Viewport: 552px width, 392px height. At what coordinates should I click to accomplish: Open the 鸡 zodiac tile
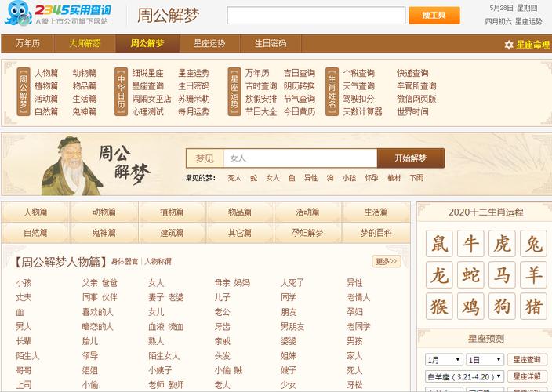coord(470,306)
